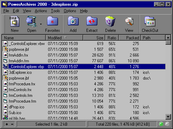Click the plus button in status bar
Viewport: 173px width, 129px height.
[x=7, y=124]
